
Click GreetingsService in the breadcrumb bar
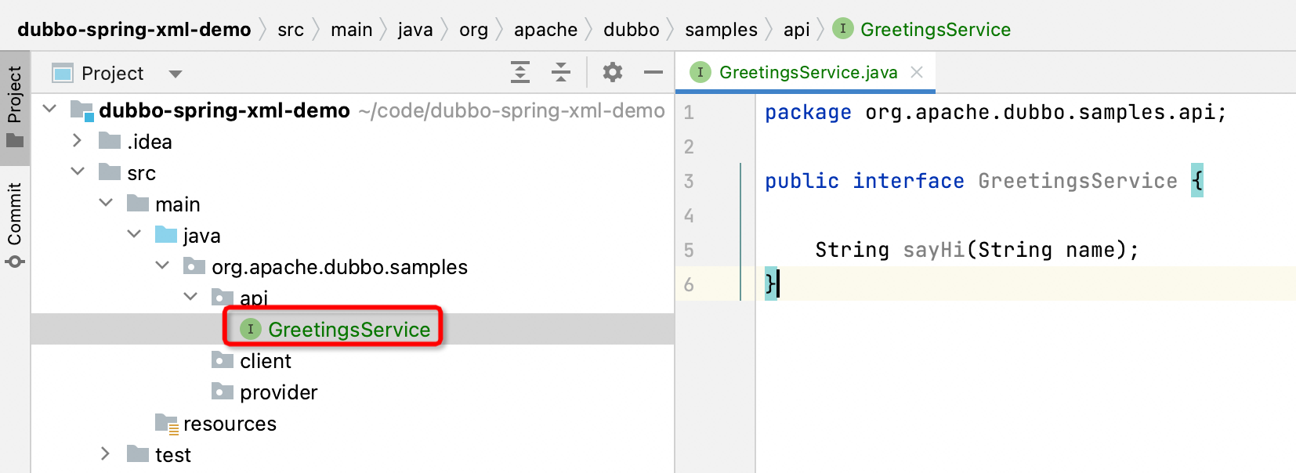(x=935, y=30)
